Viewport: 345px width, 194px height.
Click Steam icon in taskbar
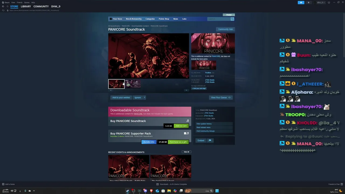coord(127,191)
